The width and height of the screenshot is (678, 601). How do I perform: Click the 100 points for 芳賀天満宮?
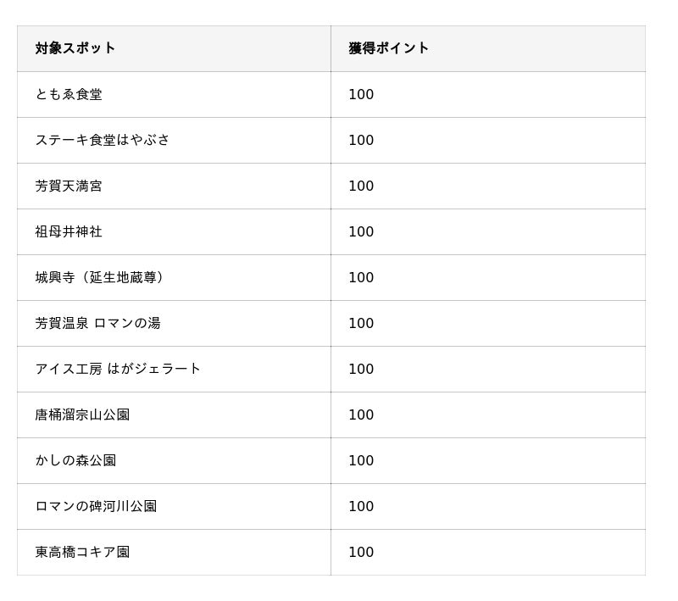361,186
